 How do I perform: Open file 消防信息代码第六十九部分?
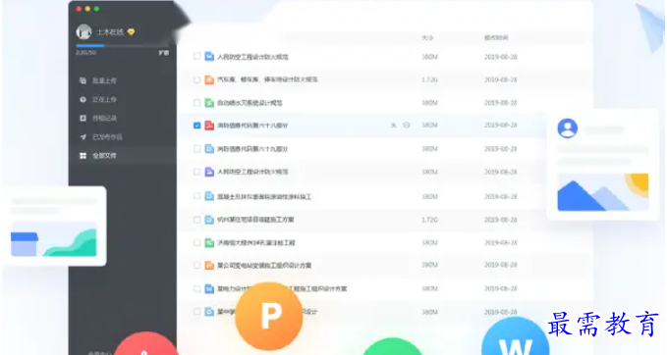pos(252,149)
